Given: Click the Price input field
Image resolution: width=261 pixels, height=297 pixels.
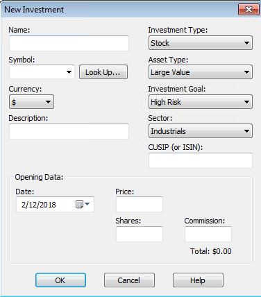Looking at the screenshot, I should [x=140, y=204].
